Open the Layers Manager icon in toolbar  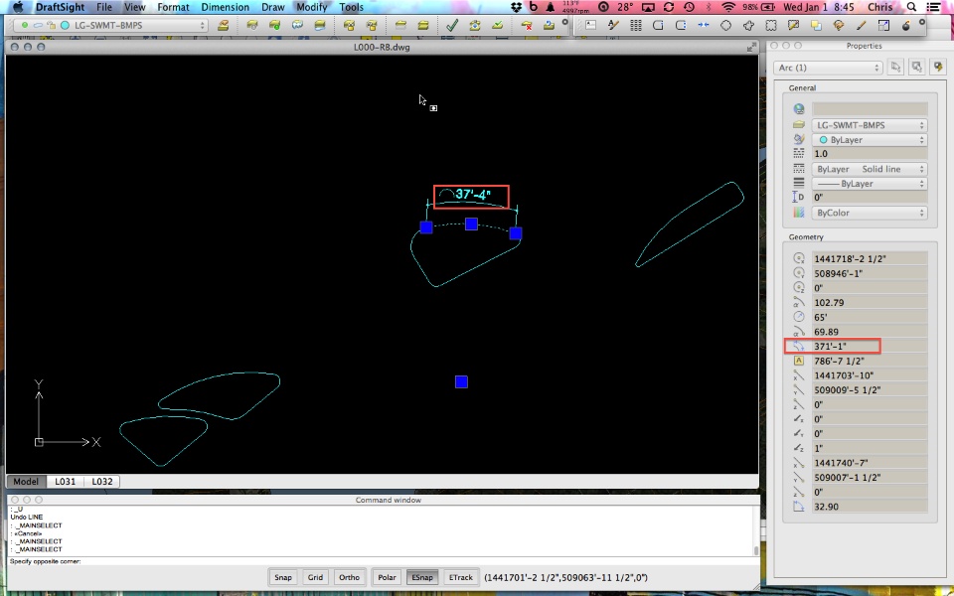point(223,26)
